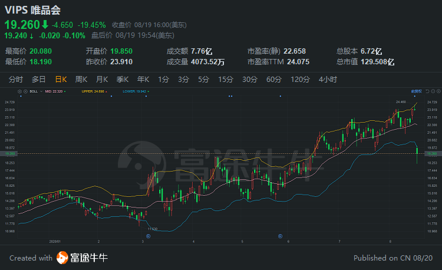The image size is (442, 270).
Task: Click the play marker icon near month 3
Action: point(149,236)
